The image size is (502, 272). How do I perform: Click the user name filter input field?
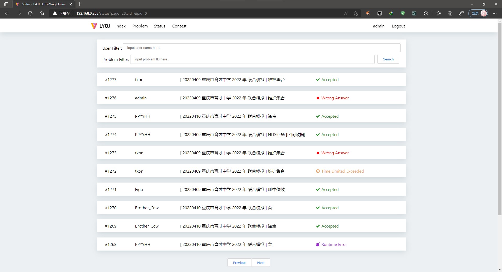[261, 48]
